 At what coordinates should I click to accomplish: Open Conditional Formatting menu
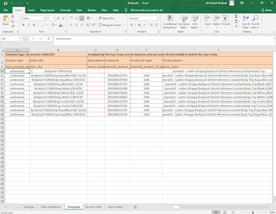tap(170, 22)
